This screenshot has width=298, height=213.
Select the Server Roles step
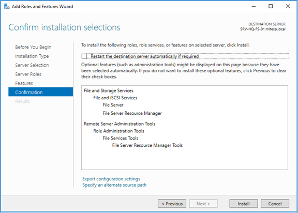[28, 74]
